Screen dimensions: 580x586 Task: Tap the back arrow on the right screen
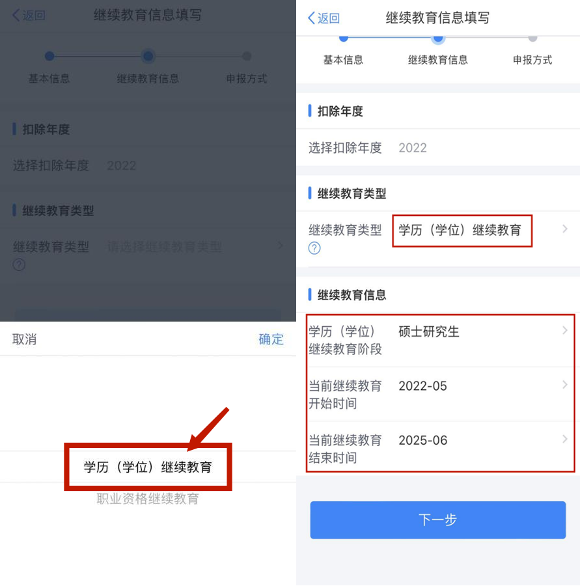pos(311,18)
